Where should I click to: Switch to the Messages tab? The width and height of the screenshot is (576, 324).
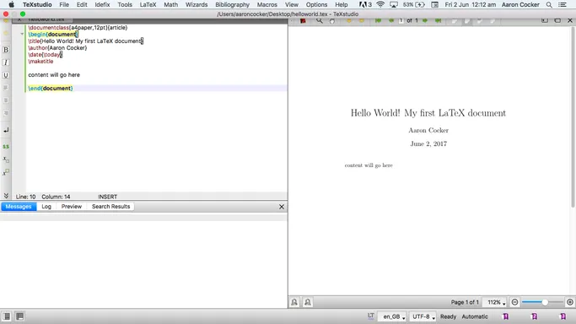click(x=19, y=207)
